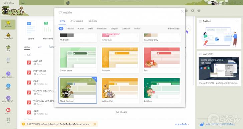
Task: Click the next arrow beside document types
Action: [x=188, y=28]
